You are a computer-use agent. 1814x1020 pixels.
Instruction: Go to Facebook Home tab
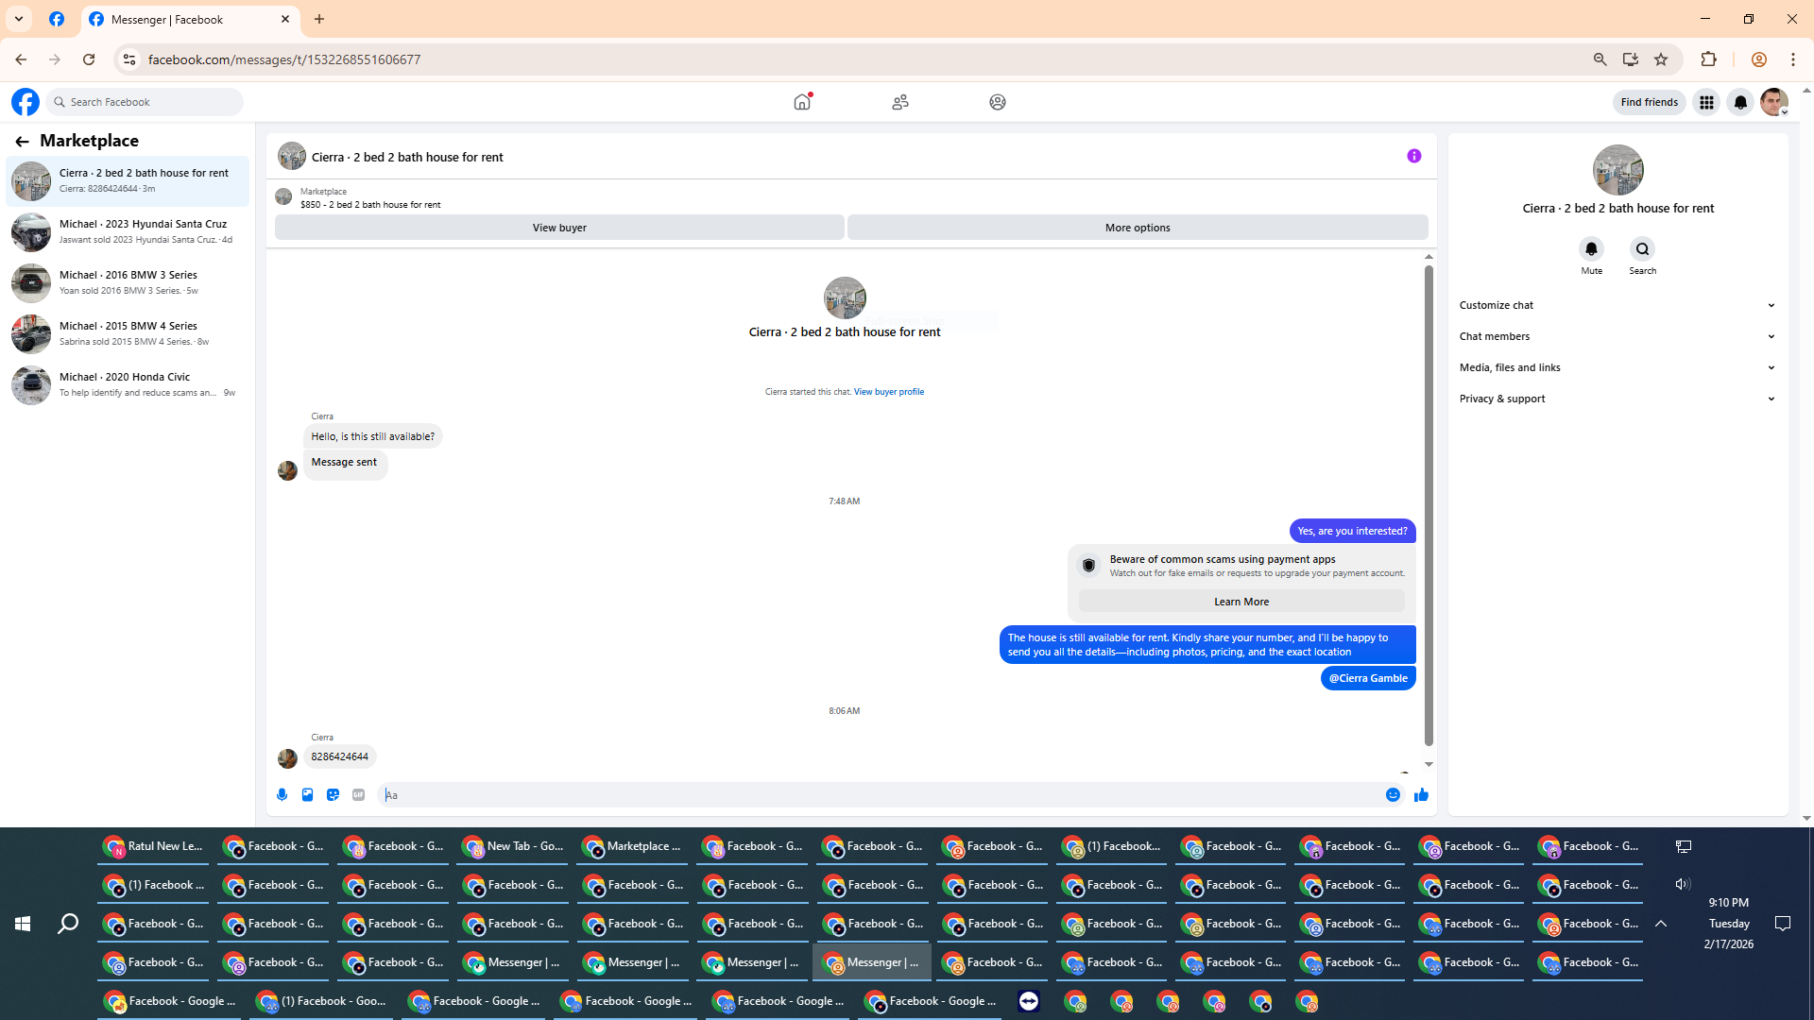(x=802, y=102)
